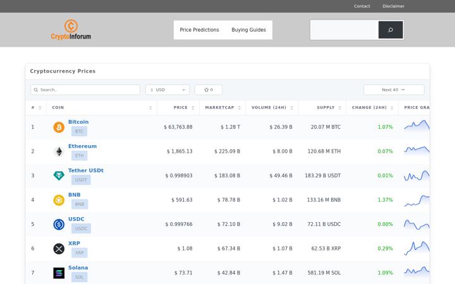Image resolution: width=455 pixels, height=284 pixels.
Task: Click the coin table Search field
Action: pyautogui.click(x=85, y=90)
